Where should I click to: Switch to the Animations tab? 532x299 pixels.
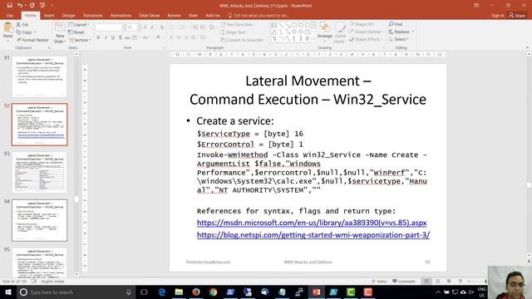click(121, 15)
